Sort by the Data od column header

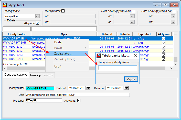tap(107, 34)
